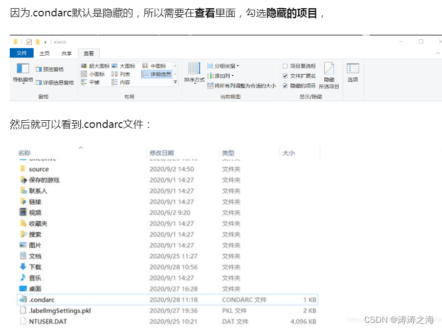Viewport: 442px width, 329px height.
Task: Switch to the 共享 tab
Action: [67, 53]
